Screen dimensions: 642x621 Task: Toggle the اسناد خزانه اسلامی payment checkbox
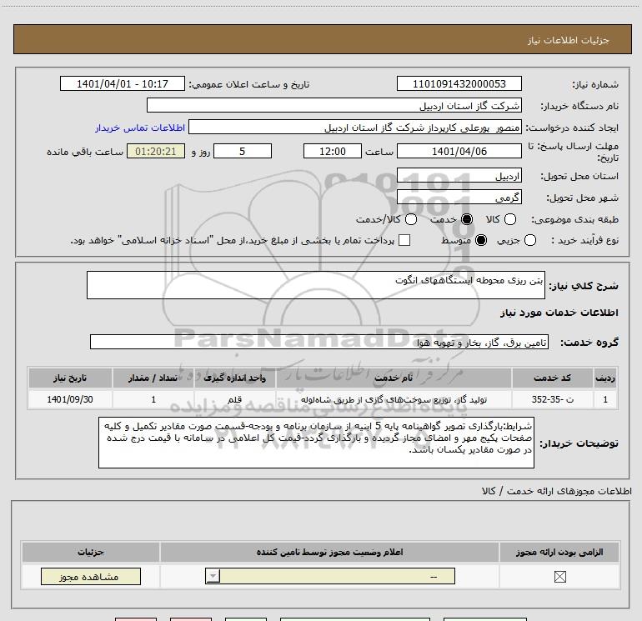tap(404, 240)
